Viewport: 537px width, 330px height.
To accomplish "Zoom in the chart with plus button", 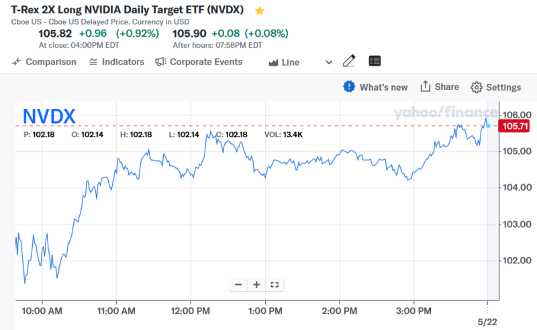I will [256, 284].
